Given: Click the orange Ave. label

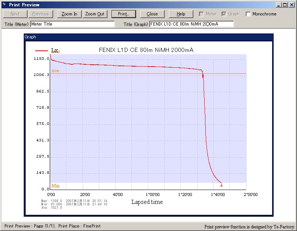Looking at the screenshot, I should click(56, 71).
